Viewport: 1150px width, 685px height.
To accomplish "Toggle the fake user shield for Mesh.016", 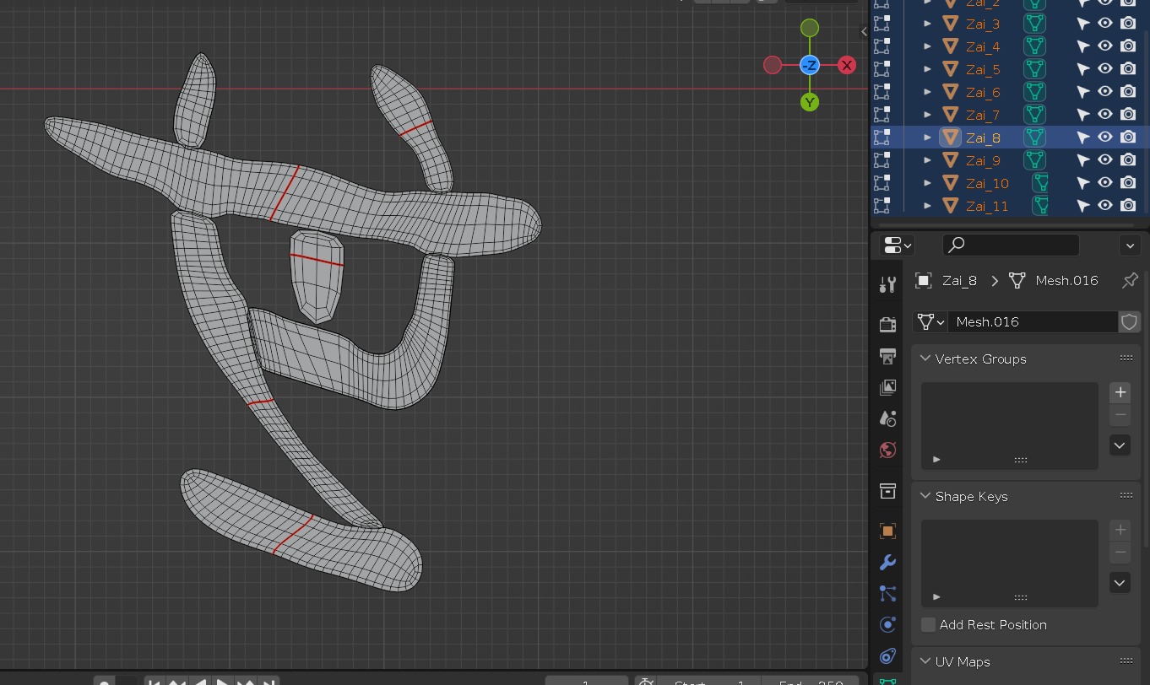I will [x=1129, y=322].
